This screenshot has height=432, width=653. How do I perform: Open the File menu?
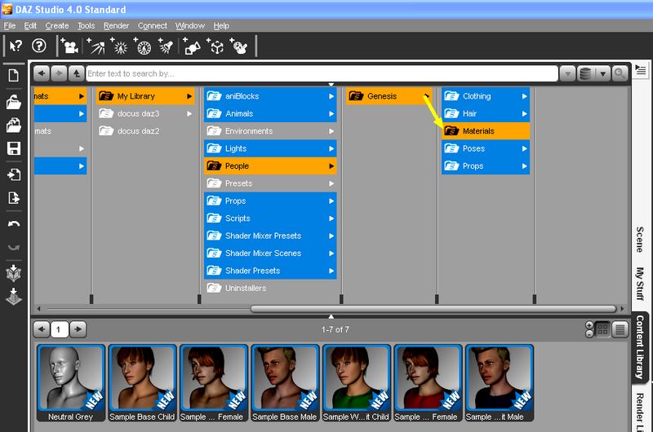[10, 26]
